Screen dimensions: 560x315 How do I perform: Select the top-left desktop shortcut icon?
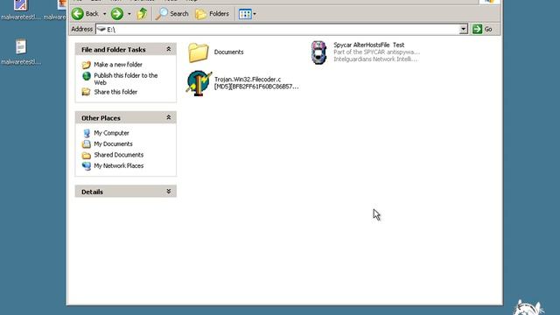[x=20, y=4]
